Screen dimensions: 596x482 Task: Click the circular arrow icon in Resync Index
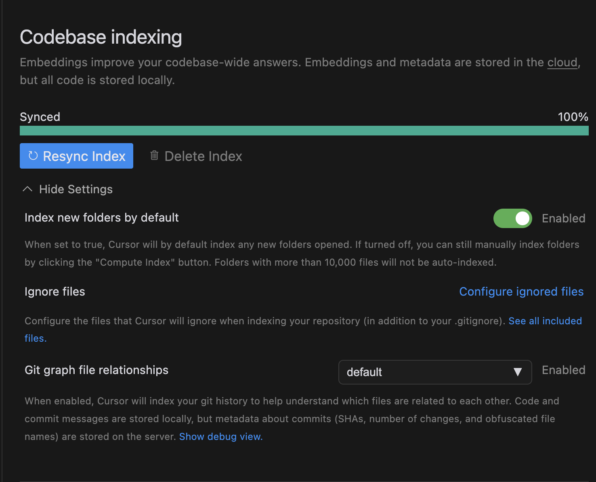[33, 156]
